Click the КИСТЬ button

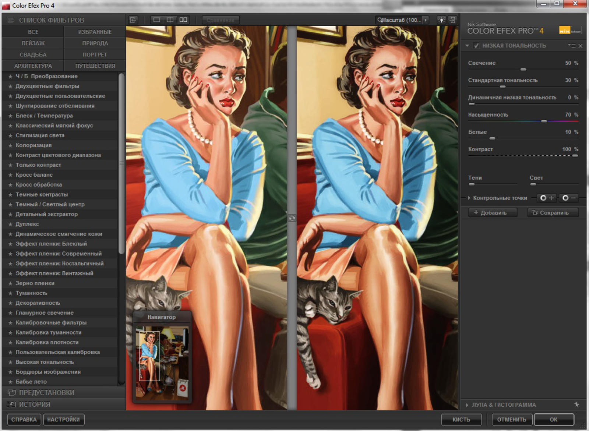(x=461, y=420)
